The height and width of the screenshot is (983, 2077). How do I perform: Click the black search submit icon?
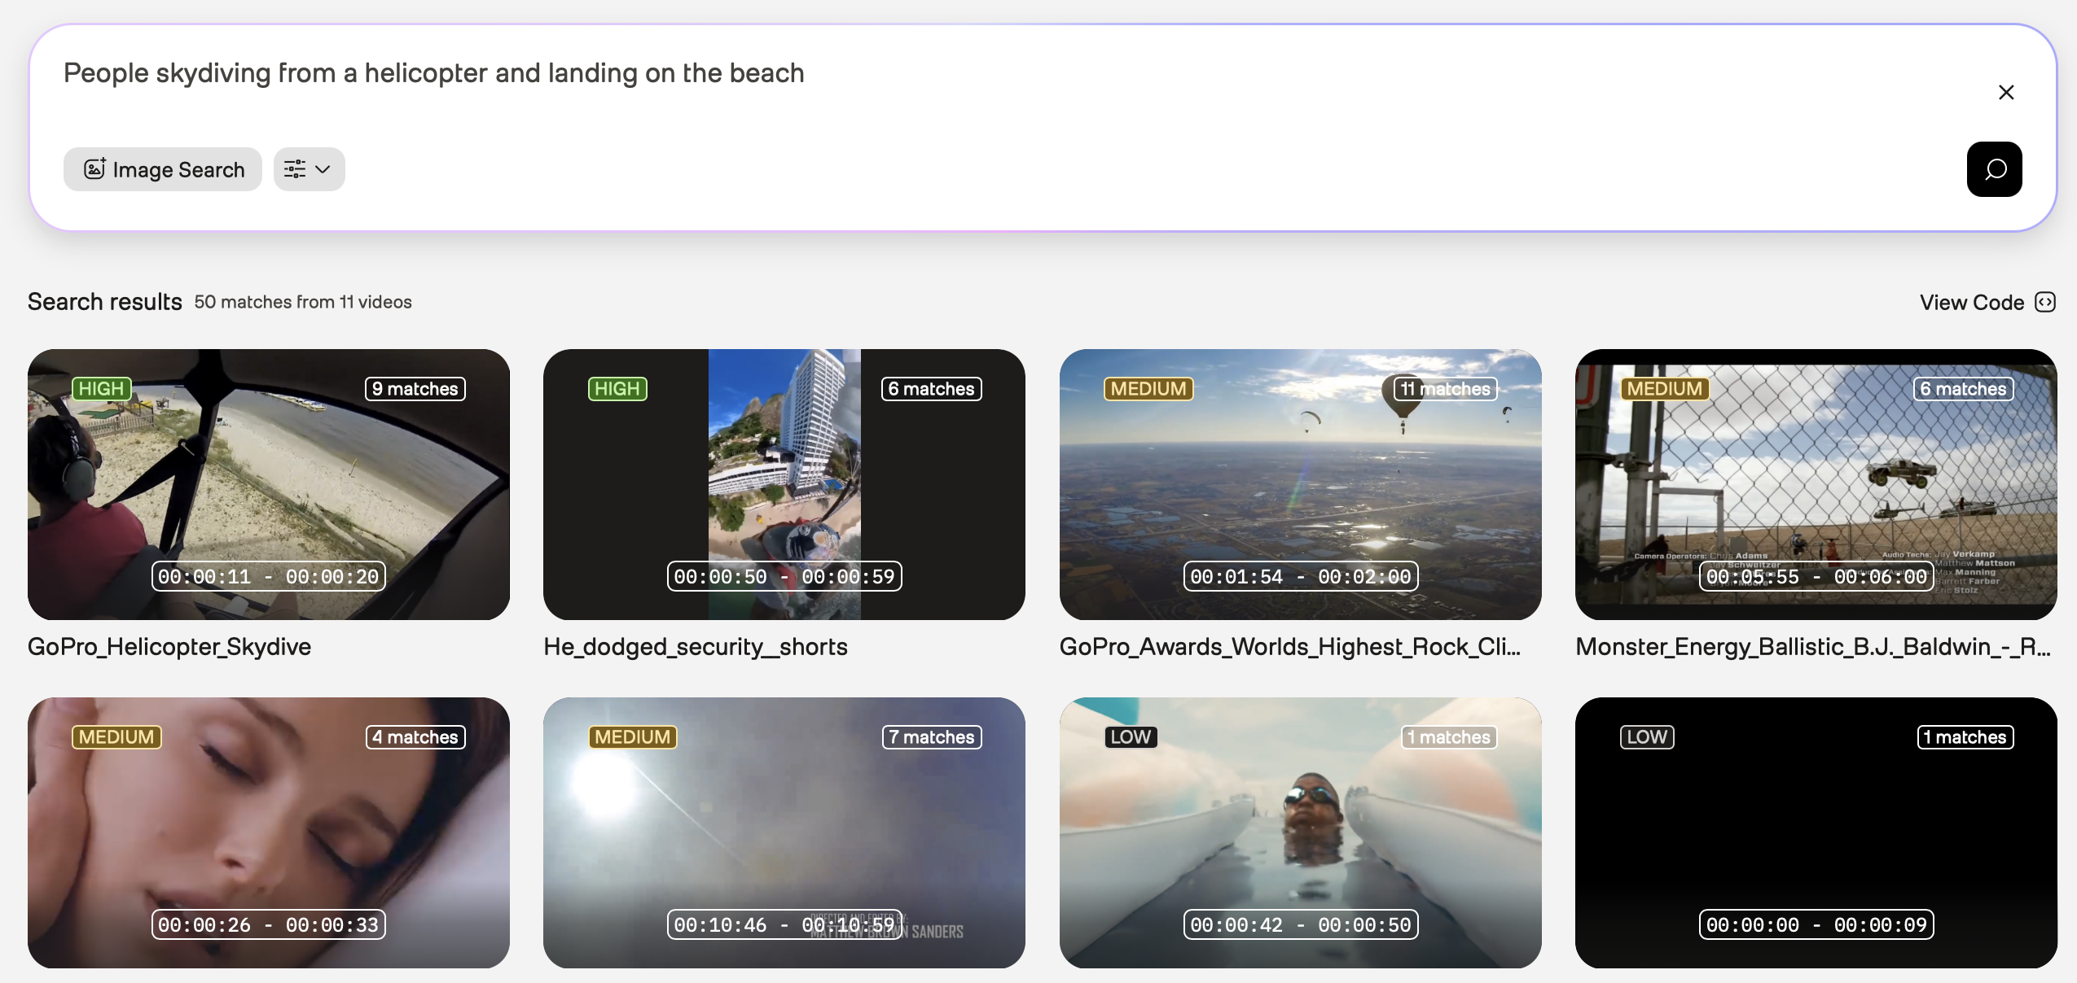click(x=1993, y=169)
